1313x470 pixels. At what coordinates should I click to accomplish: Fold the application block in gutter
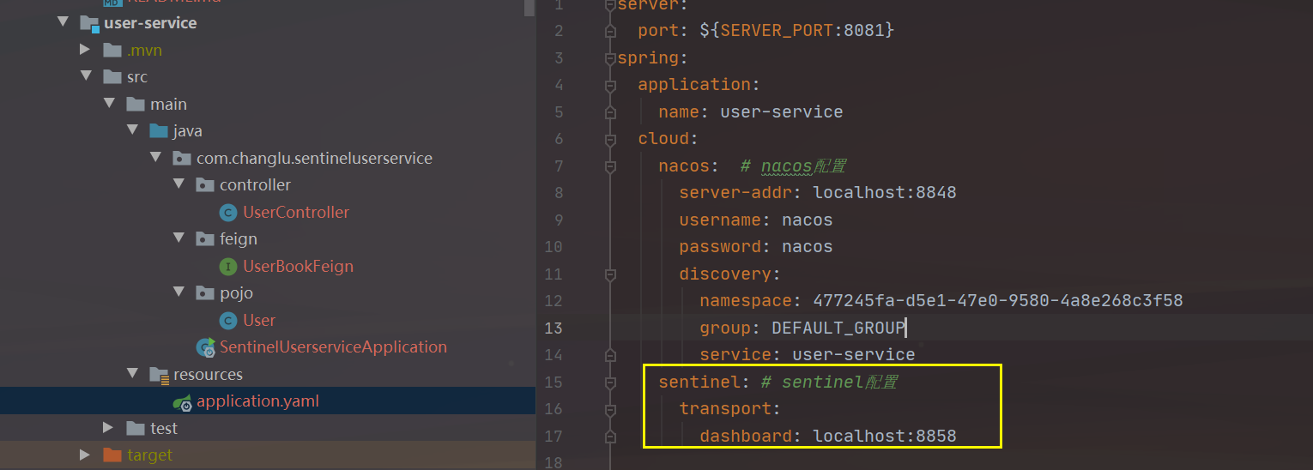(610, 85)
